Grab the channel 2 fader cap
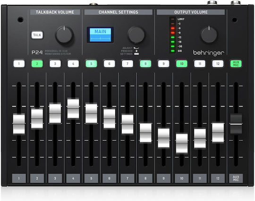Image resolution: width=255 pixels, height=201 pixels. coord(37,118)
